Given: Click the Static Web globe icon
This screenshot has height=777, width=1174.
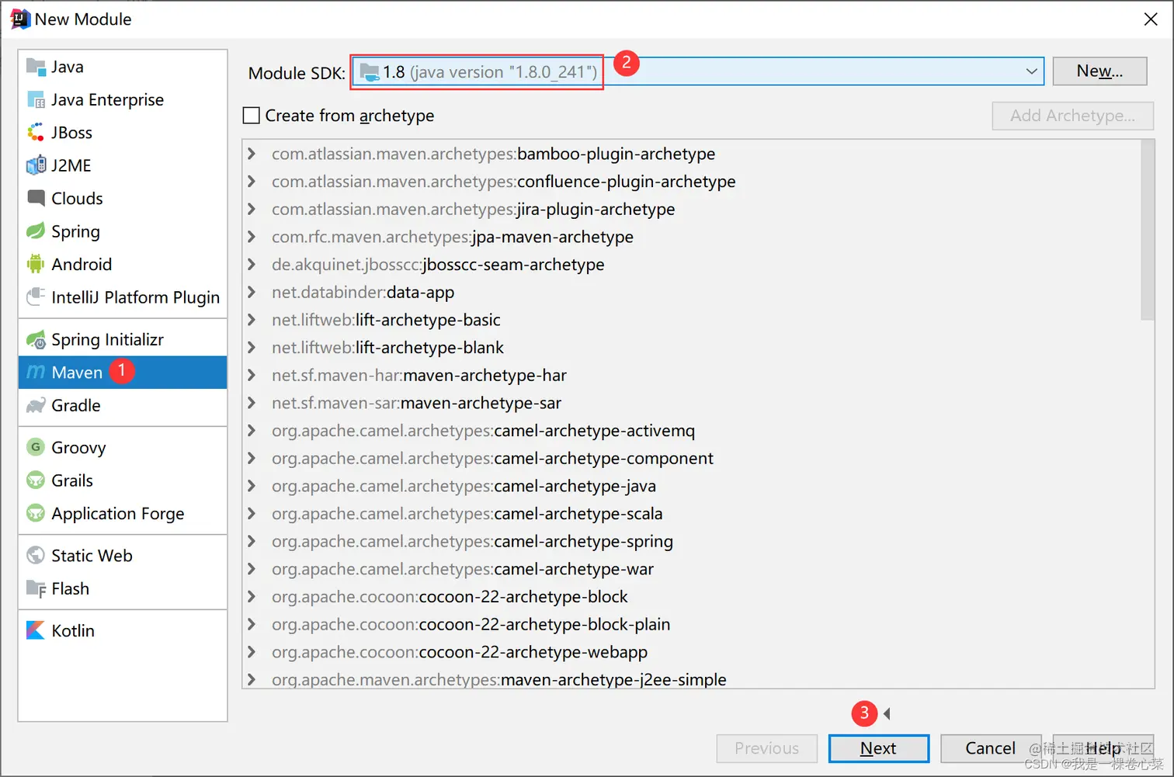Looking at the screenshot, I should (36, 555).
